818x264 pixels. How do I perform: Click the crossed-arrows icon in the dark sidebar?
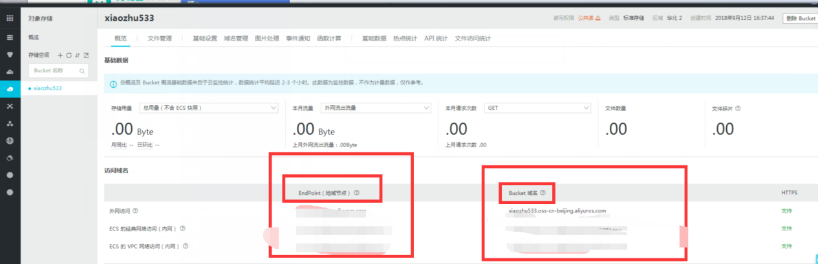10,105
